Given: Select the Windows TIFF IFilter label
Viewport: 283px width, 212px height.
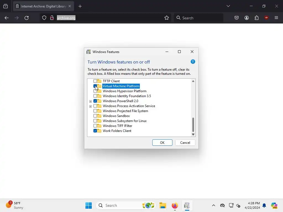Looking at the screenshot, I should [117, 126].
